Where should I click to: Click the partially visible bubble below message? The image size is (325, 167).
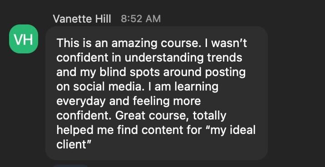[x=70, y=166]
